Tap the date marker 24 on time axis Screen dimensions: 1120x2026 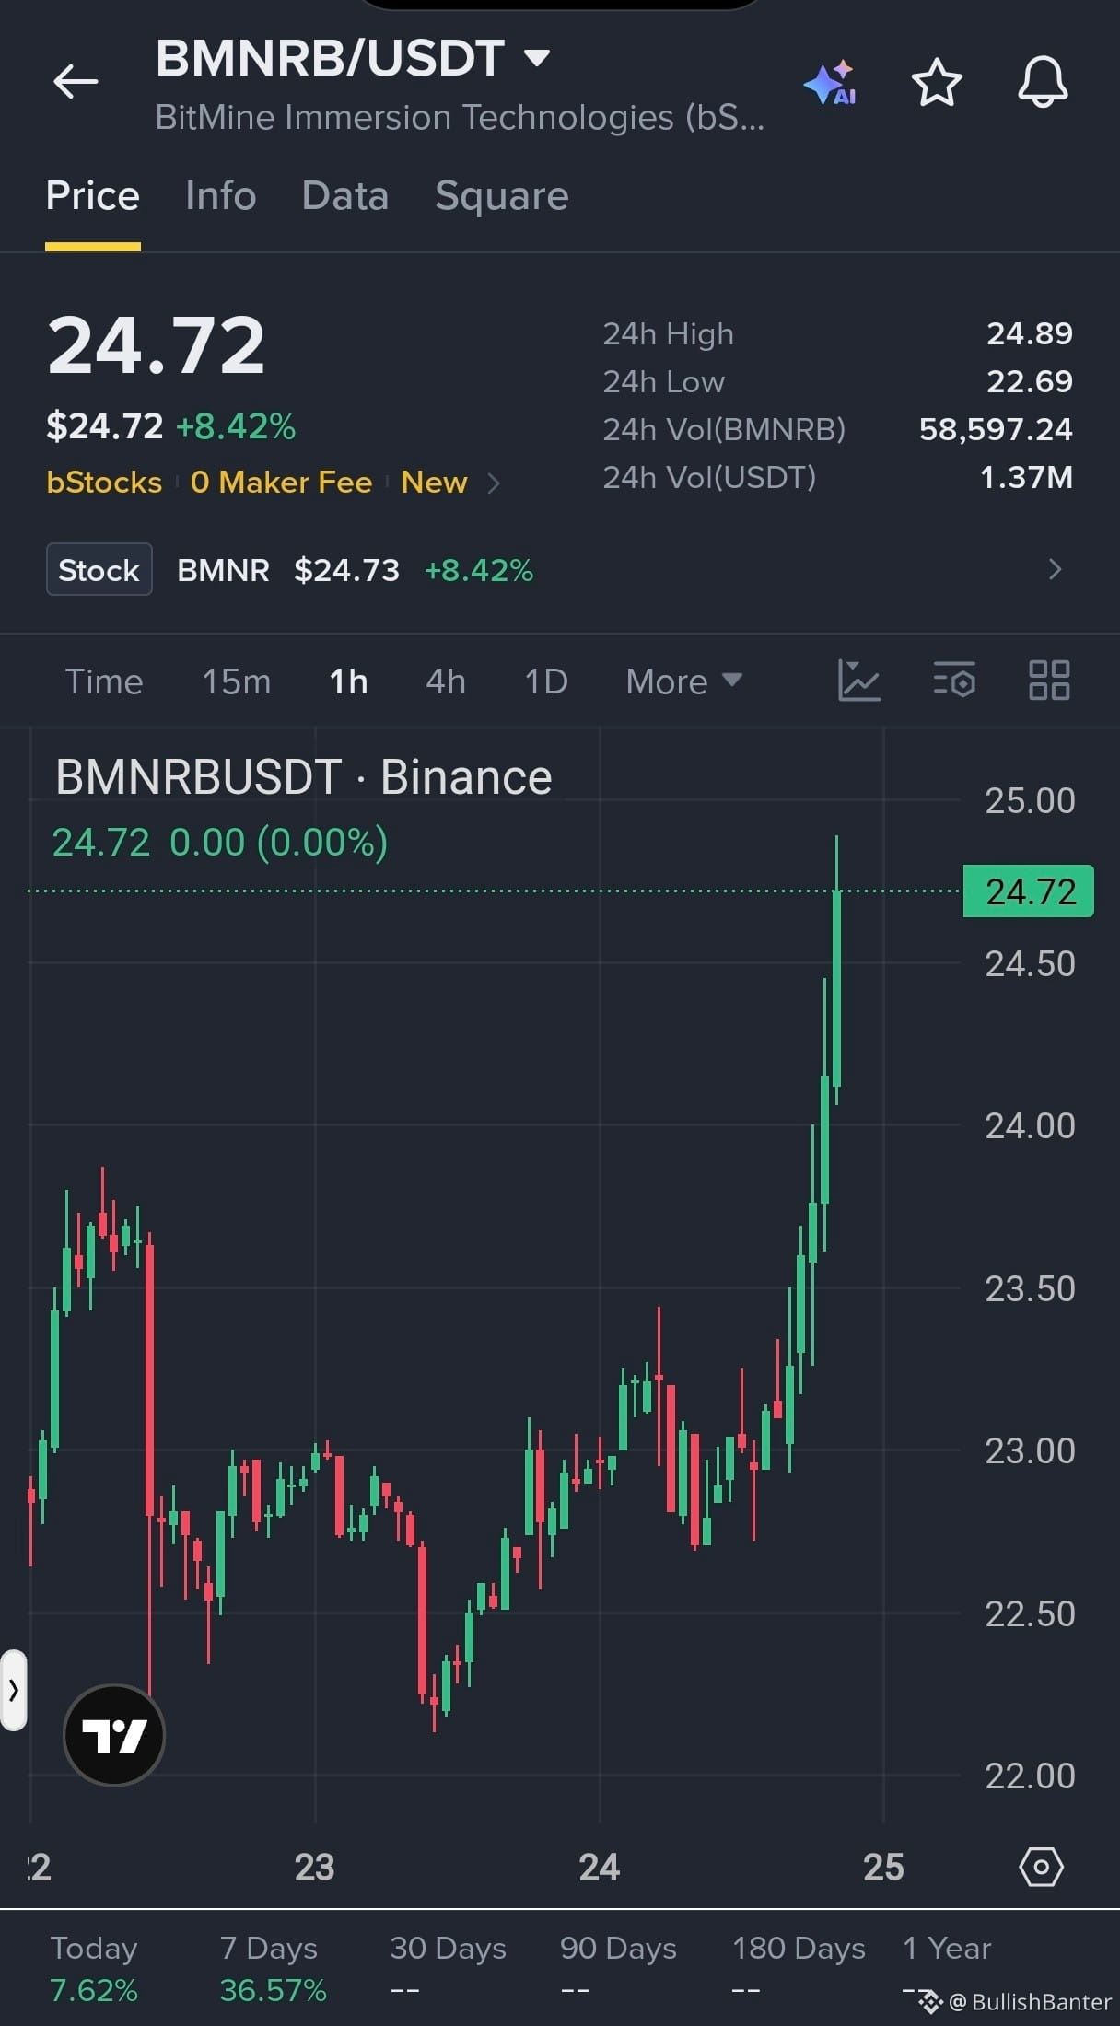point(599,1867)
